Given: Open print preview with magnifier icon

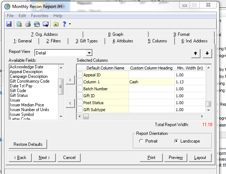Looking at the screenshot, I should coord(19,24).
